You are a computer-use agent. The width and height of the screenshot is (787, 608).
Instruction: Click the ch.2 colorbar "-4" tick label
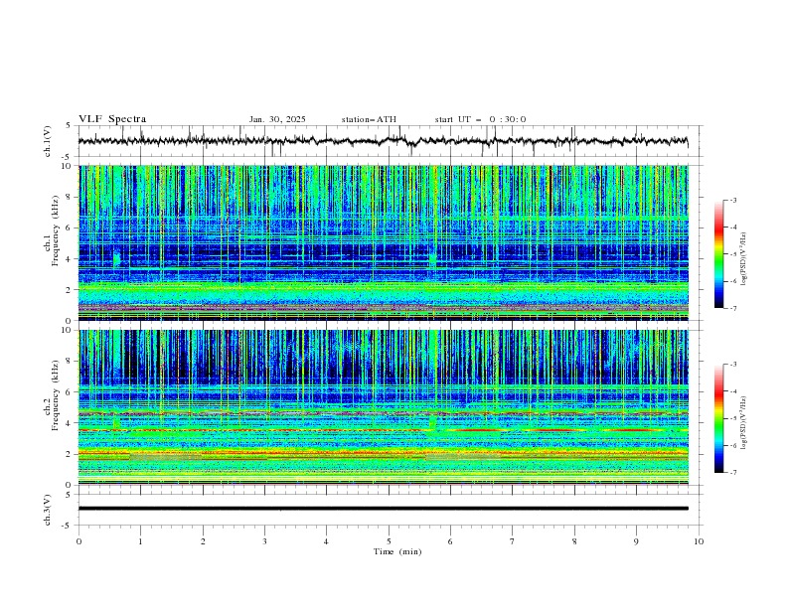click(x=732, y=391)
